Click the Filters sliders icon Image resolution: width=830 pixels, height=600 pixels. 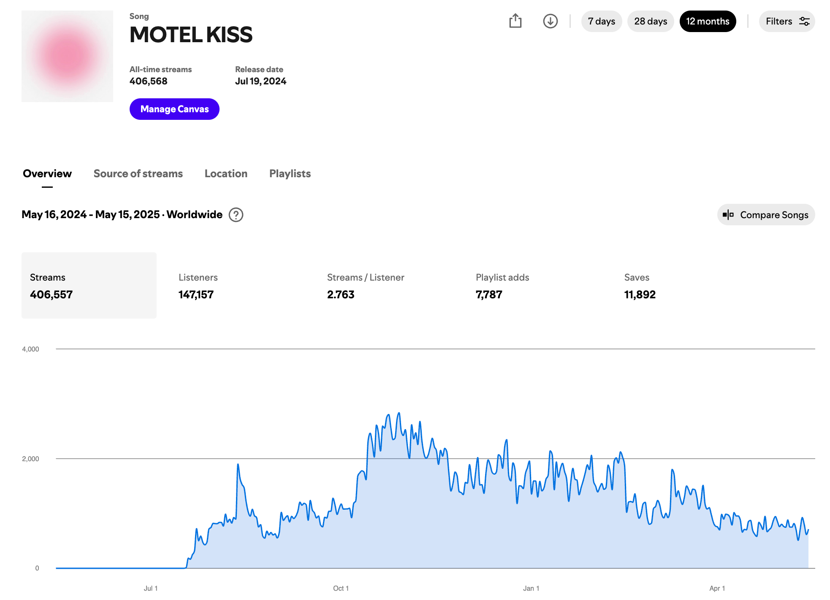tap(804, 22)
